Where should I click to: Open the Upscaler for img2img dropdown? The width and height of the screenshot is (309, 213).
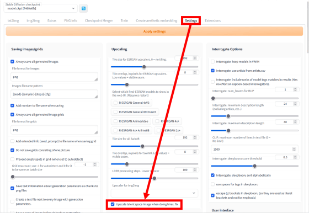coord(154,193)
